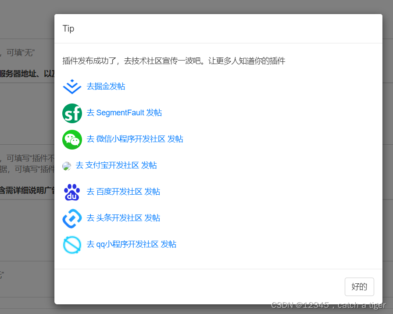The width and height of the screenshot is (393, 314).
Task: Click the green SegmentFault sf icon
Action: (72, 113)
